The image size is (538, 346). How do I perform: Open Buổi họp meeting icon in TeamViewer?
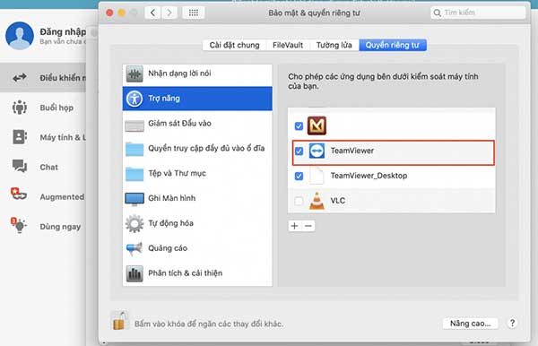[x=20, y=108]
